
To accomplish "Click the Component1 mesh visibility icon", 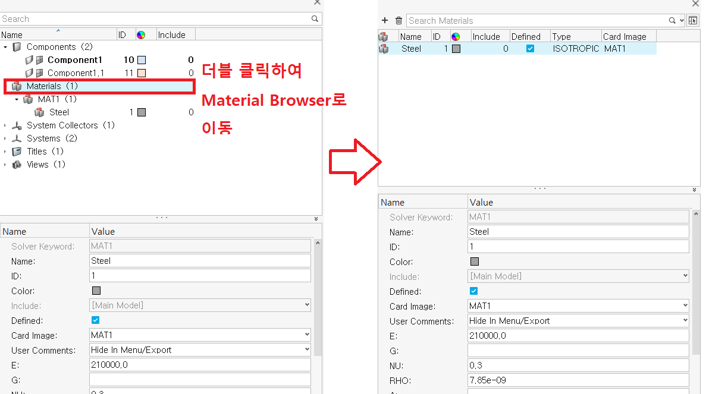I will click(40, 60).
